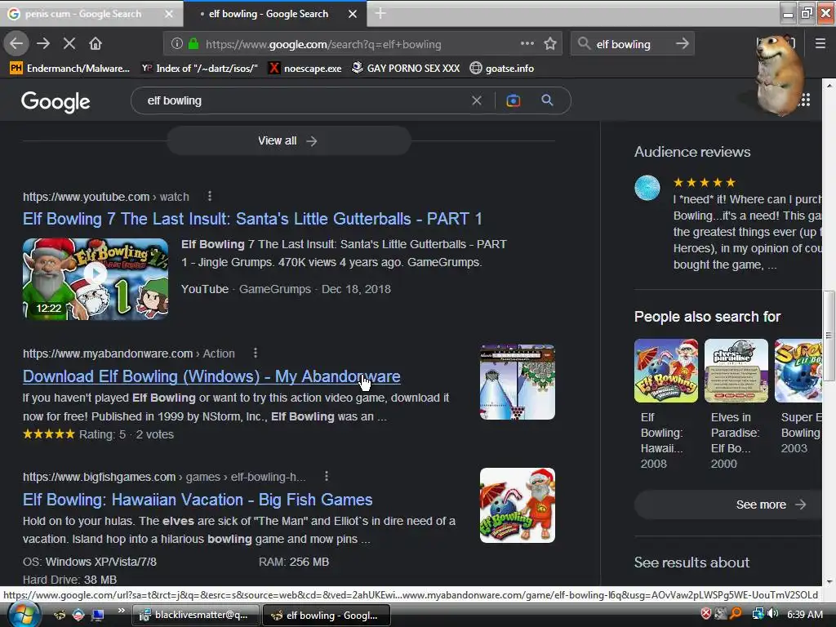Viewport: 836px width, 627px height.
Task: Click the page scrollbar down arrow
Action: 829,581
